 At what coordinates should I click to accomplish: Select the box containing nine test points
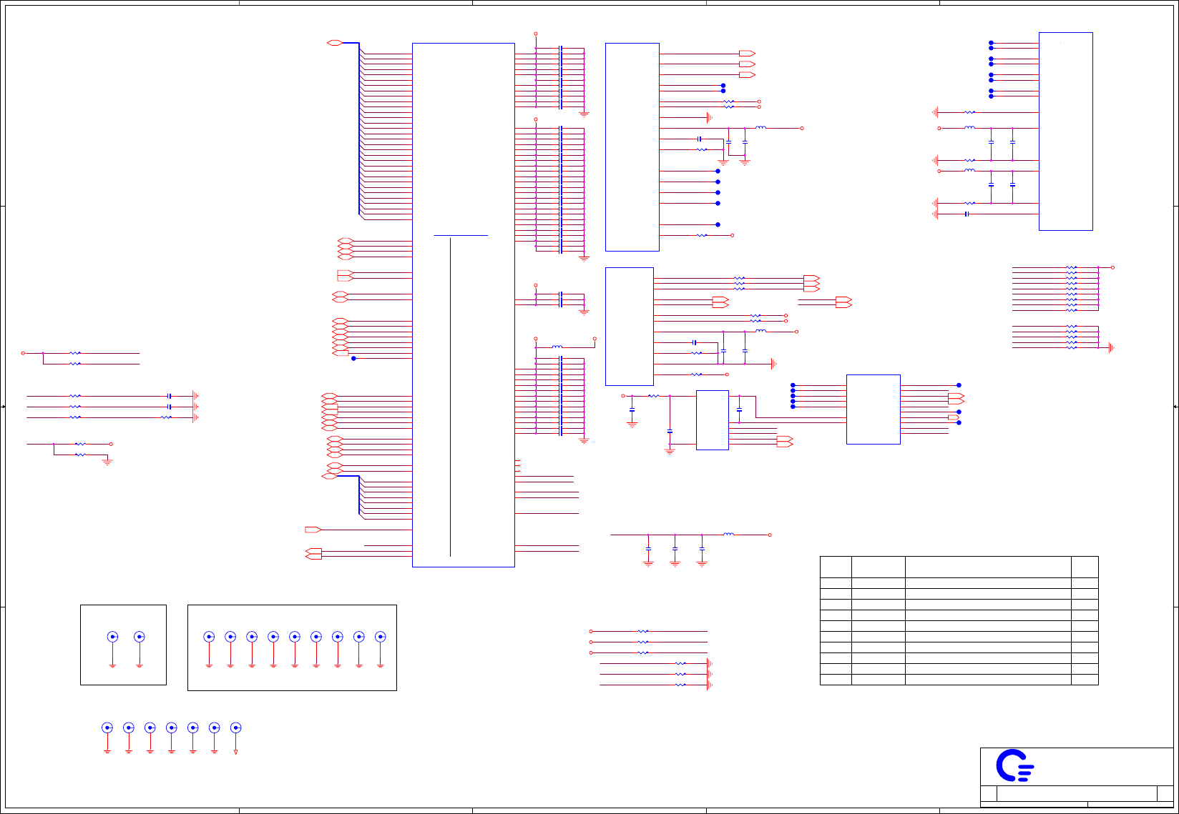click(292, 647)
